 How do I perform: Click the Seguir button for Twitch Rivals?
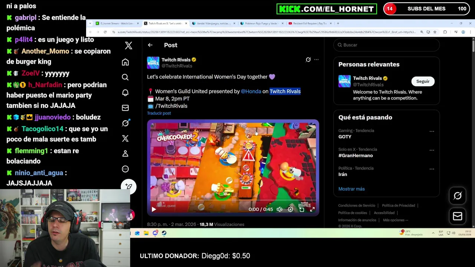point(423,81)
